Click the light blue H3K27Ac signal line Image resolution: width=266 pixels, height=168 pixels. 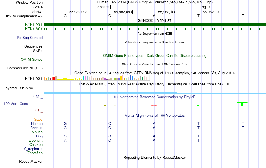[x=155, y=93]
